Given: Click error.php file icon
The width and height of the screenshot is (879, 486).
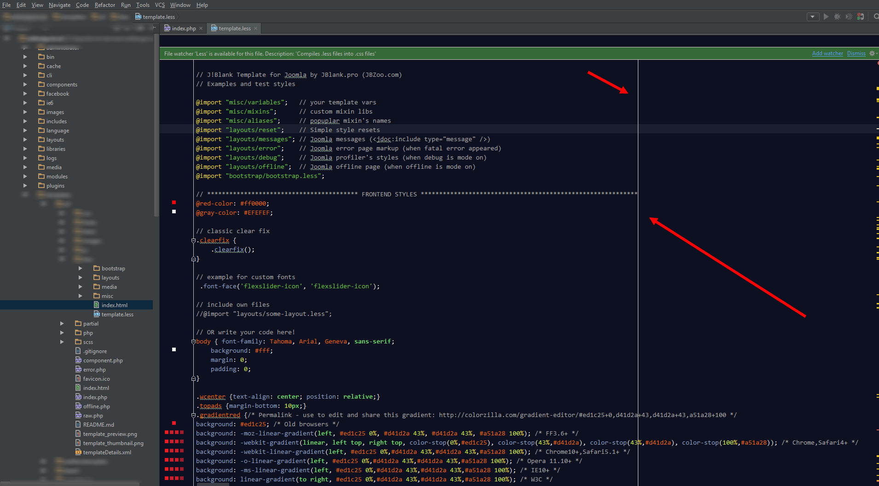Looking at the screenshot, I should [x=78, y=369].
